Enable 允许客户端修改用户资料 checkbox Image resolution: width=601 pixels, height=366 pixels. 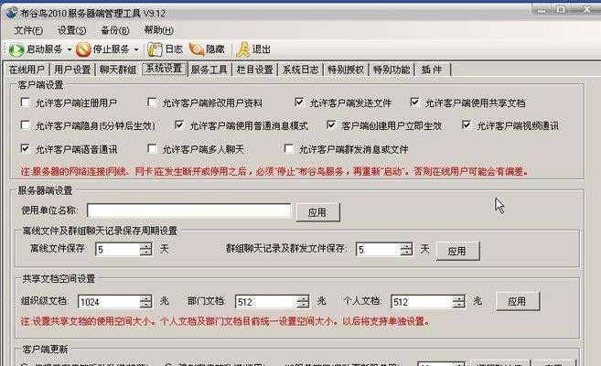point(152,102)
